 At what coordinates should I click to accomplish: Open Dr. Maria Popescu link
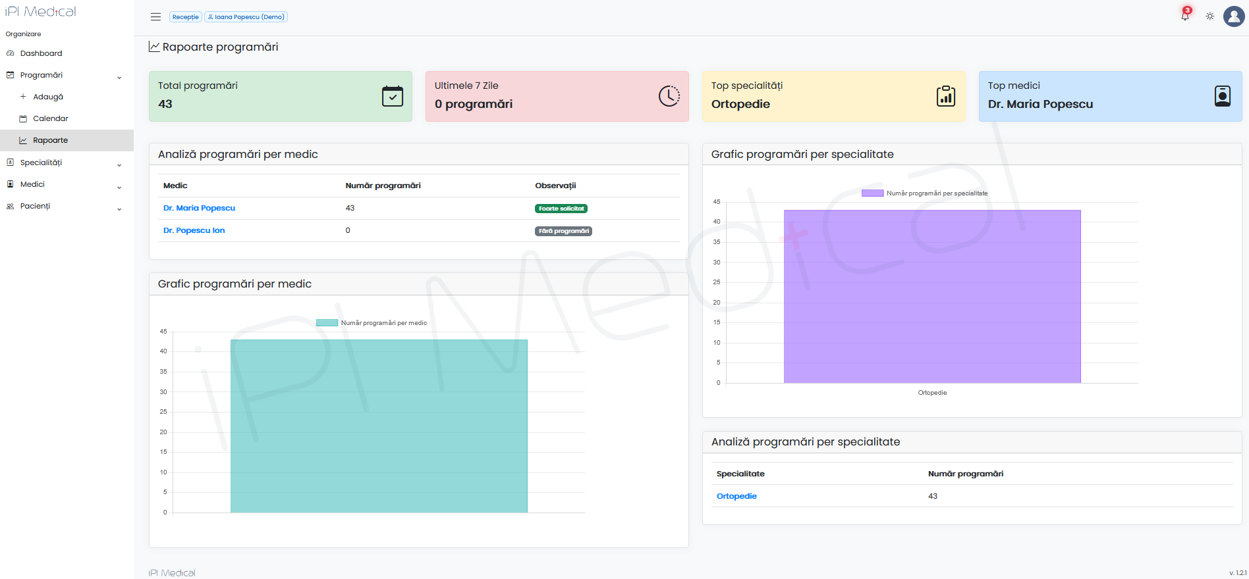coord(199,208)
